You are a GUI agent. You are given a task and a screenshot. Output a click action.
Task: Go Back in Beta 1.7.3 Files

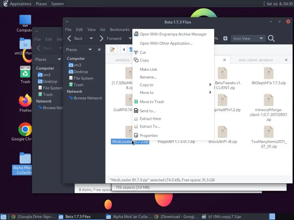pos(75,39)
